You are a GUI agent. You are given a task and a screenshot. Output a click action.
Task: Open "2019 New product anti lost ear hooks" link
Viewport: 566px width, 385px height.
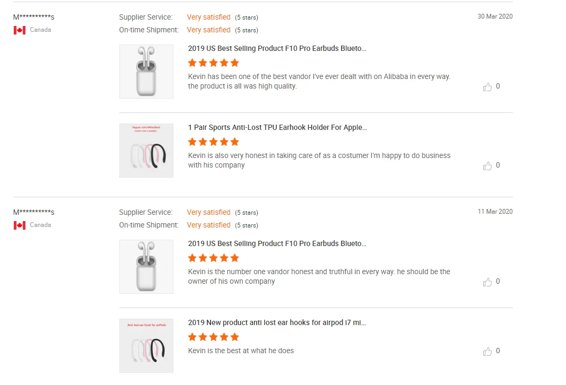[277, 322]
